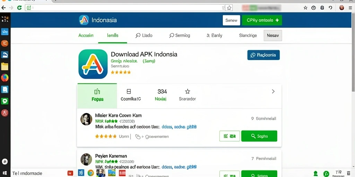The image size is (355, 177).
Task: Click the large app icon thumbnail
Action: (93, 64)
